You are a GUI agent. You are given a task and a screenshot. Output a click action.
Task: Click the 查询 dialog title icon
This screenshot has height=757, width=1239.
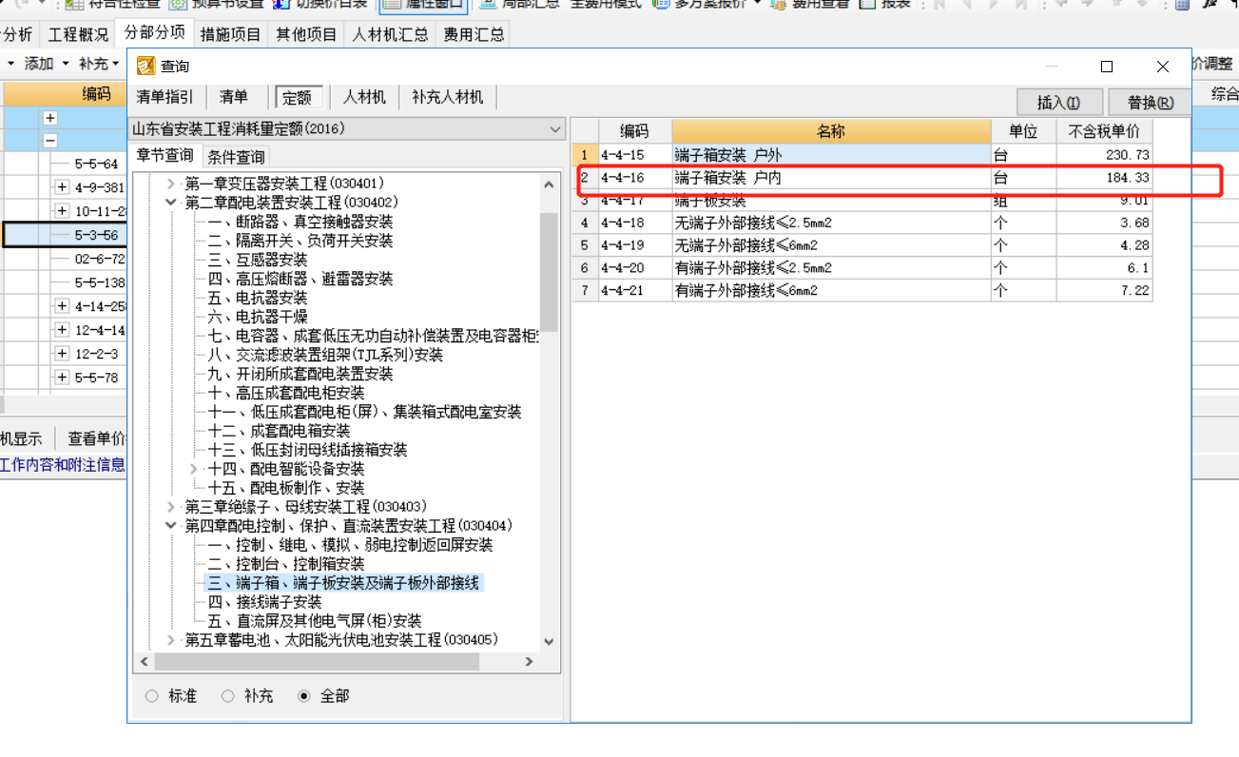click(145, 67)
